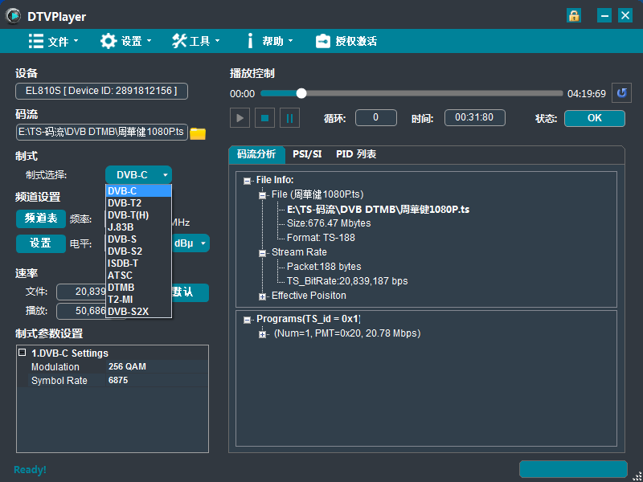Collapse the 1.DVB-C Settings group
This screenshot has width=643, height=482.
pyautogui.click(x=23, y=353)
